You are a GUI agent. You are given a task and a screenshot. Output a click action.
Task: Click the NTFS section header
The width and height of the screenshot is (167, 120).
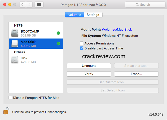(x=18, y=26)
